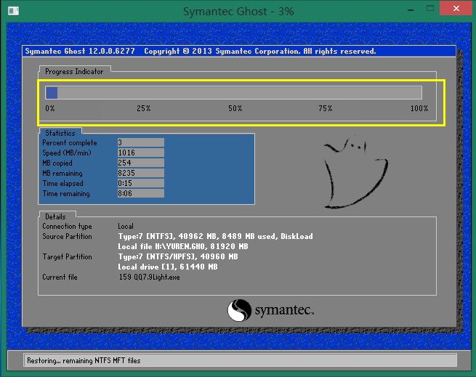The height and width of the screenshot is (377, 476).
Task: Click the ghost mascot drawing
Action: (354, 174)
